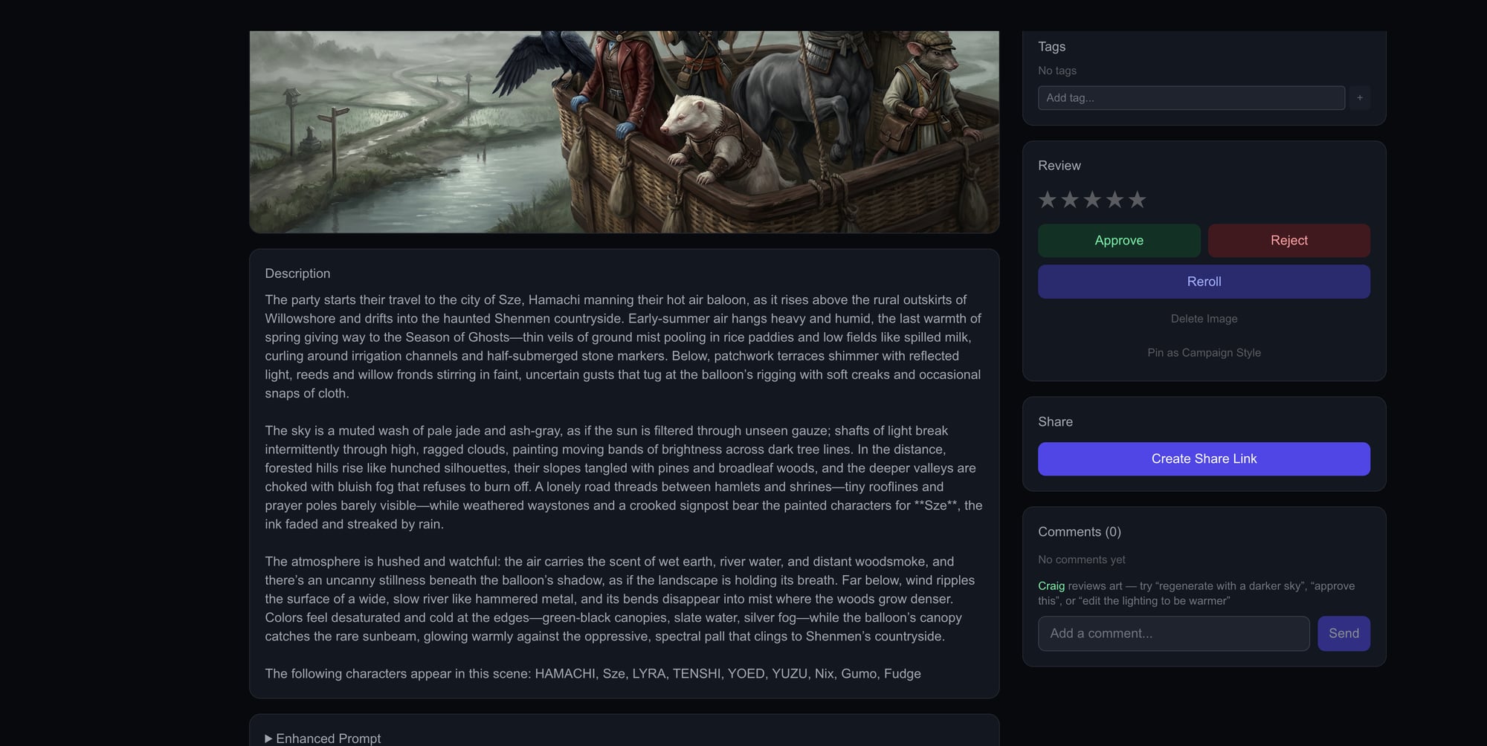Click the Comments (0) section heading
This screenshot has height=746, width=1487.
pyautogui.click(x=1080, y=531)
